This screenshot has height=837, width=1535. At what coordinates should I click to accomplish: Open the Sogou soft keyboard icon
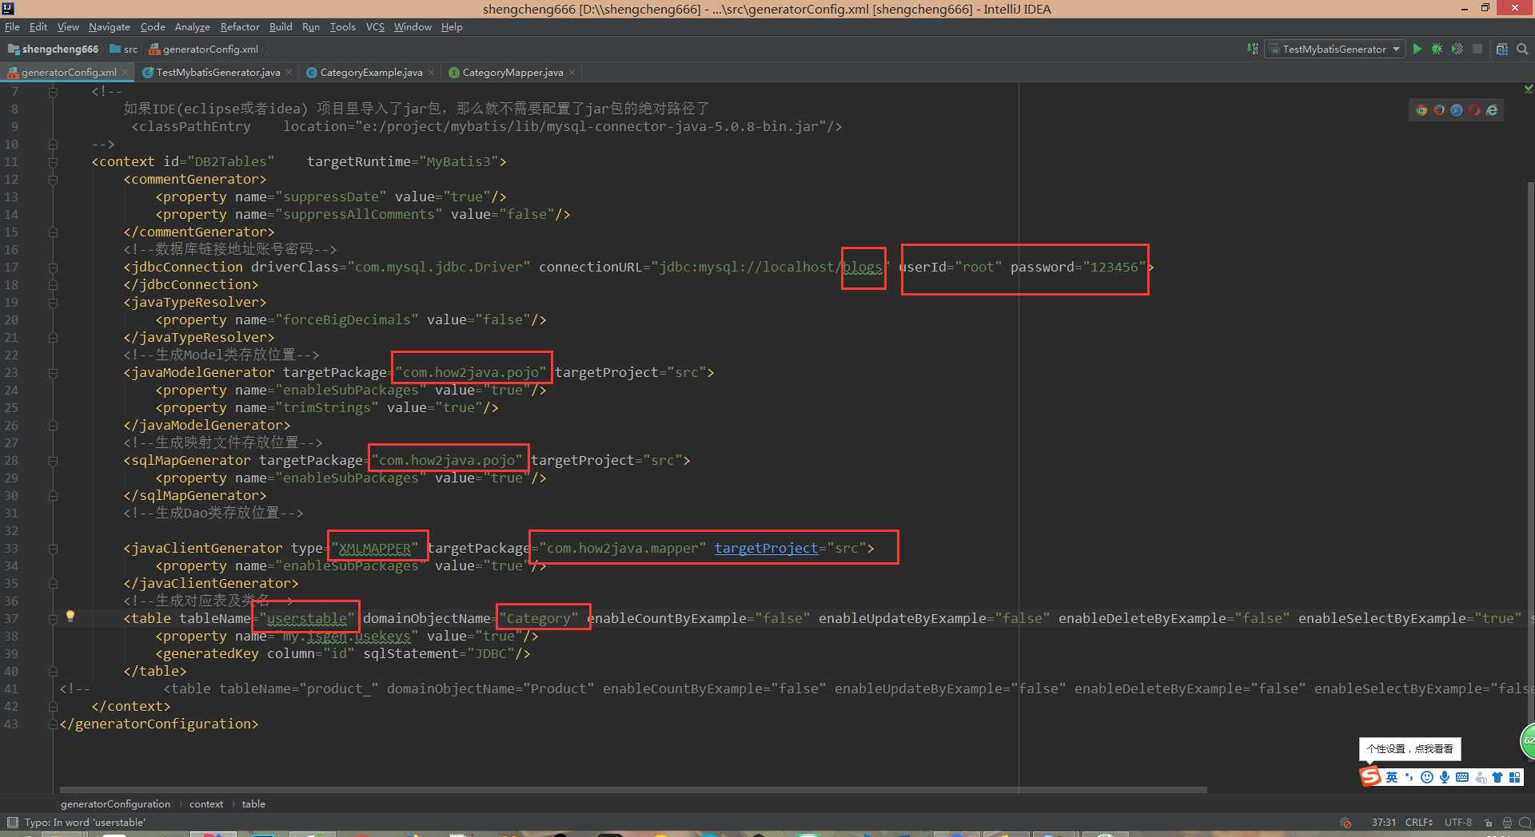click(1462, 777)
